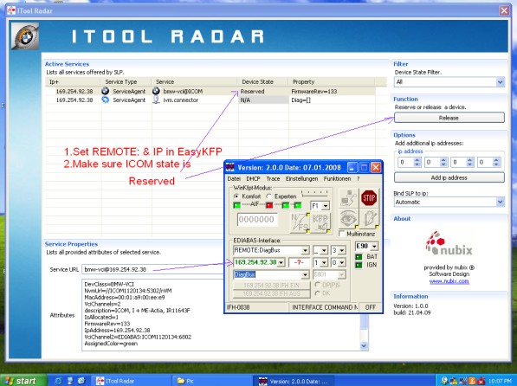
Task: Click the network computers icon beside STOP
Action: tap(348, 198)
